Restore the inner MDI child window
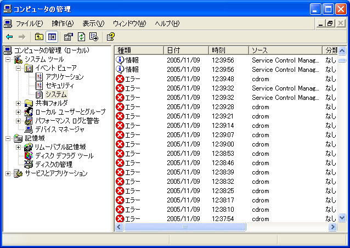 click(x=330, y=23)
